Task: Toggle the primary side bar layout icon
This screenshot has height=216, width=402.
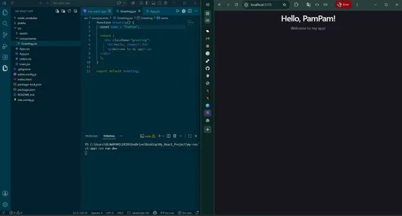Action: pos(147,3)
